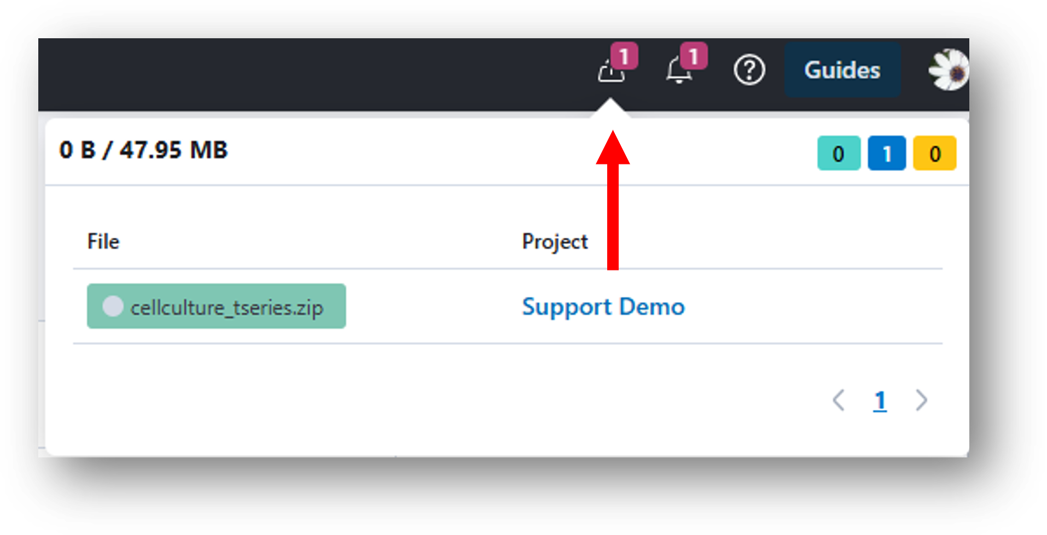Click the Project column header

tap(555, 242)
